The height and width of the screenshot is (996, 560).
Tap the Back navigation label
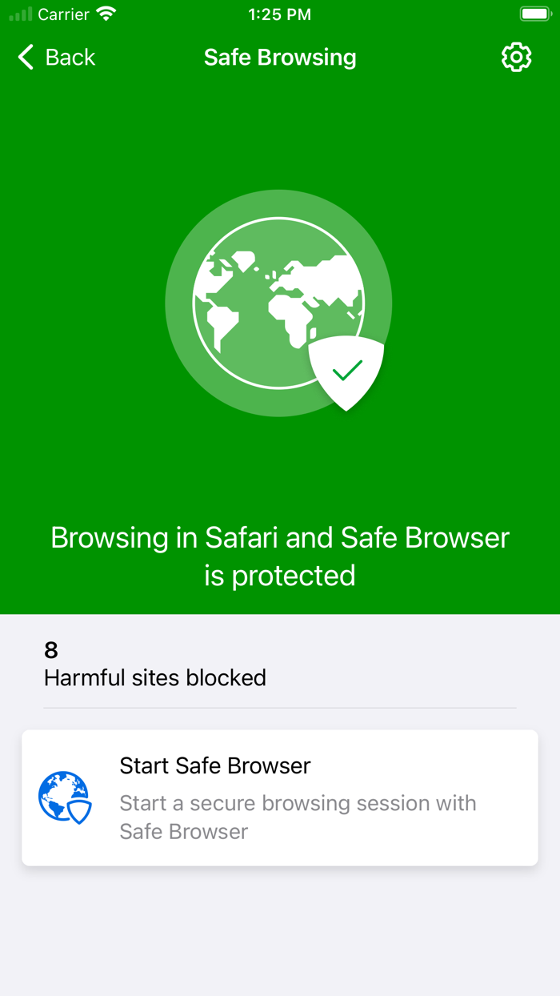(70, 57)
